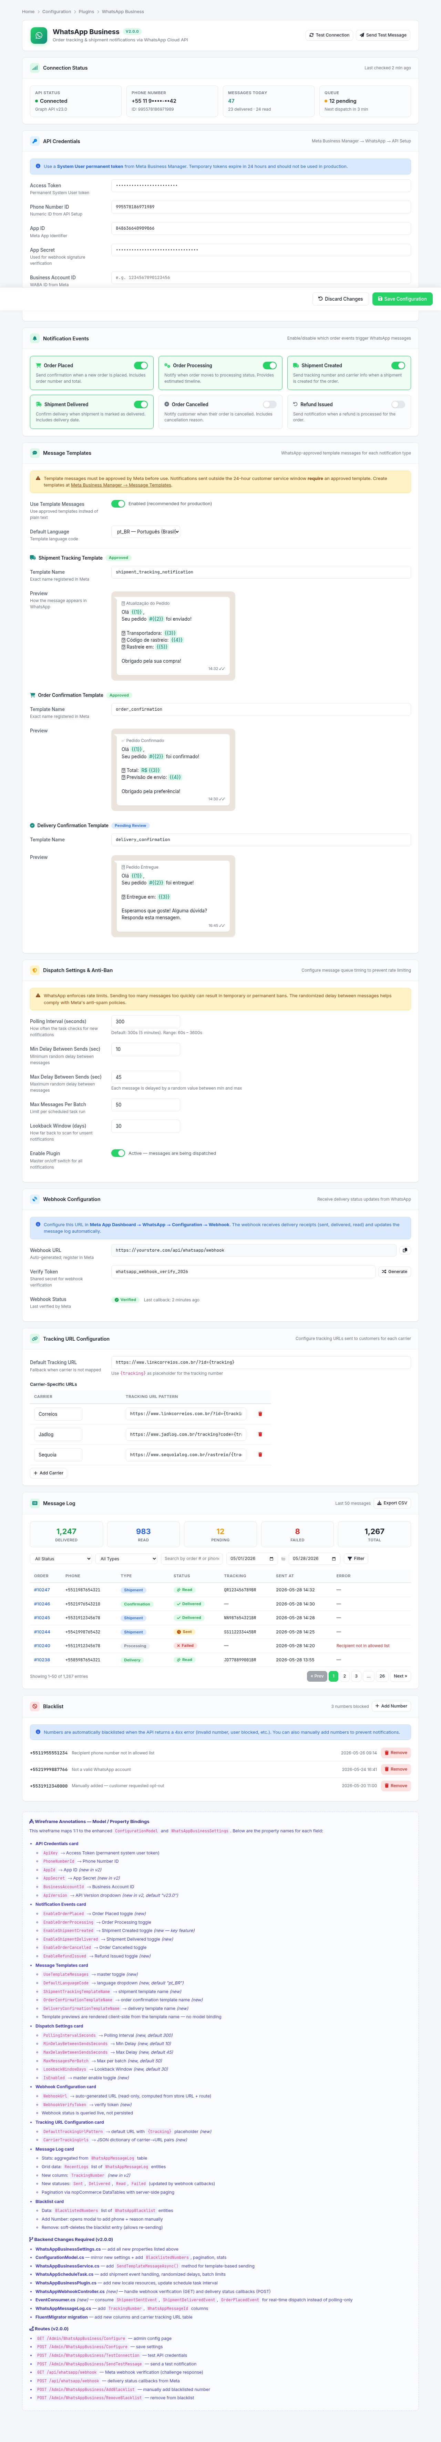
Task: Click Add Number in Blacklist
Action: pos(392,1707)
